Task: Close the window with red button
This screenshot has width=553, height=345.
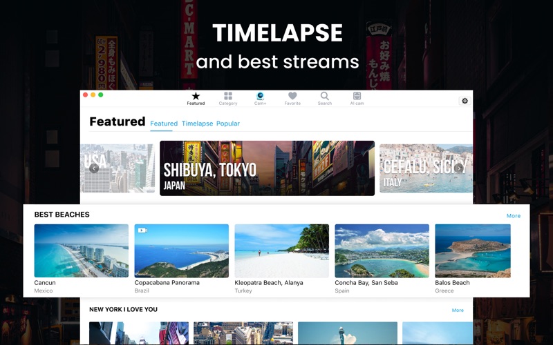Action: coord(85,95)
